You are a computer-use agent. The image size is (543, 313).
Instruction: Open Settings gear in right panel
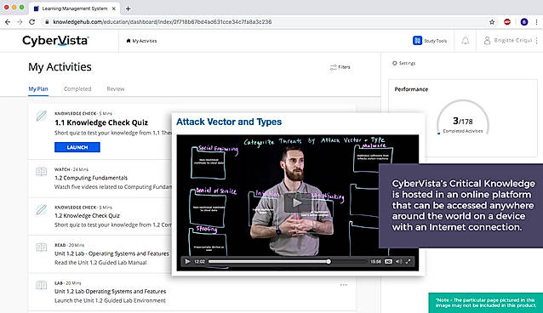[x=394, y=63]
